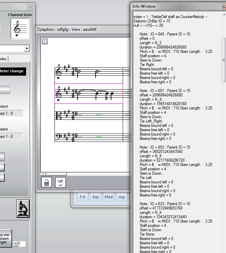Open the dropdown under Channel Icon
Viewport: 226px width, 253px height.
tap(27, 49)
